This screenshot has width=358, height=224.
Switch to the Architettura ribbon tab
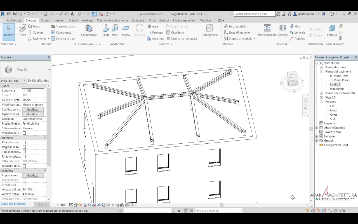14,20
